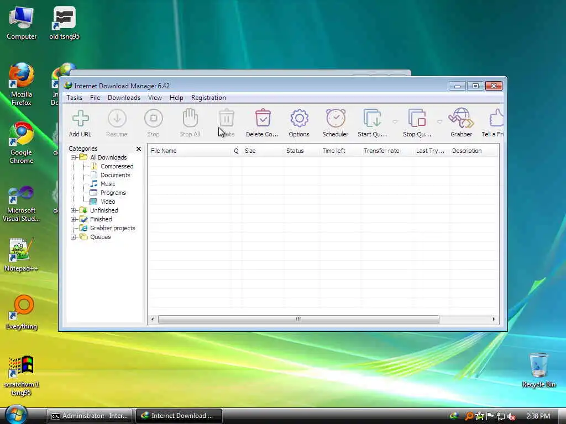The height and width of the screenshot is (424, 566).
Task: Launch the Grabber tool icon
Action: (461, 123)
